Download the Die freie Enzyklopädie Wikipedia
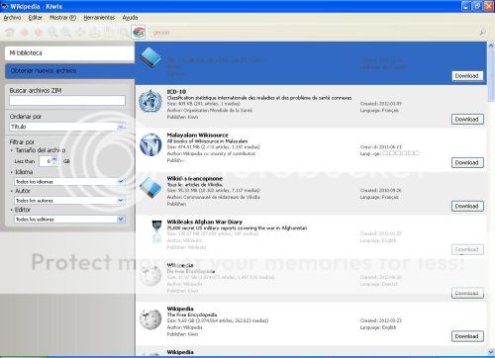Screen dimensions: 495x358 click(467, 293)
